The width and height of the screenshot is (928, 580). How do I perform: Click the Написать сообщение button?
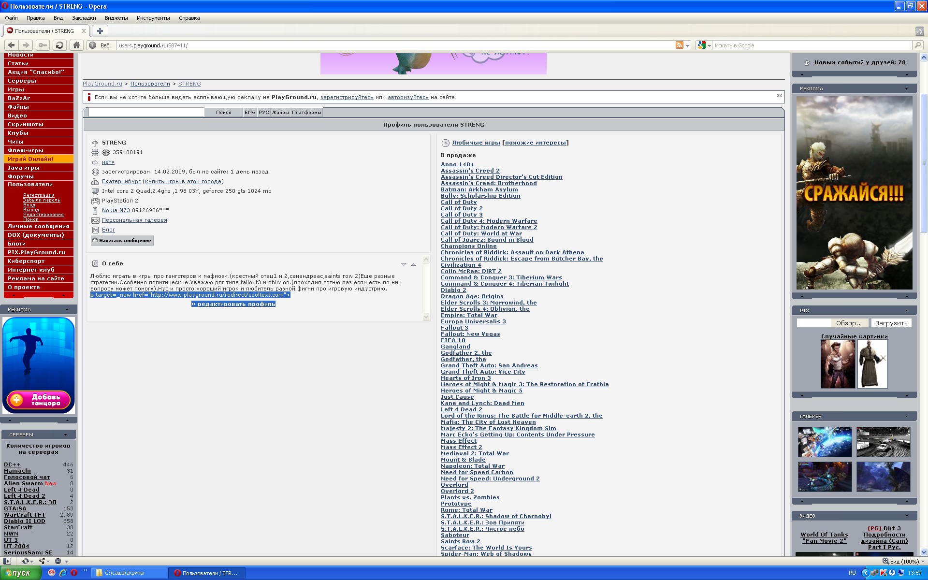tap(122, 240)
